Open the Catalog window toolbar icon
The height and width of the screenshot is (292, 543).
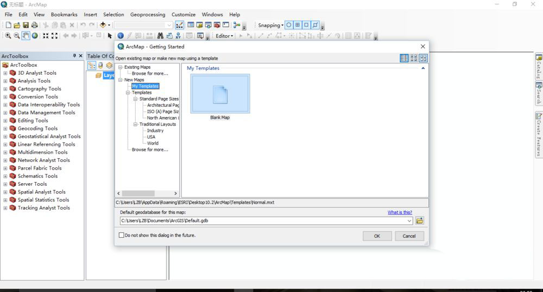(199, 25)
